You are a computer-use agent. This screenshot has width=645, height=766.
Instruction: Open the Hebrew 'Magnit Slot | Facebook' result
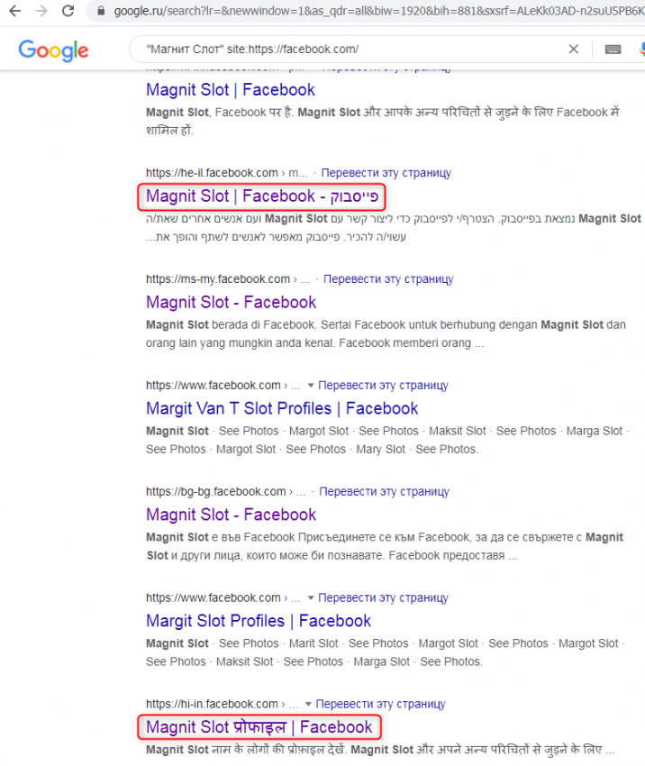(262, 196)
